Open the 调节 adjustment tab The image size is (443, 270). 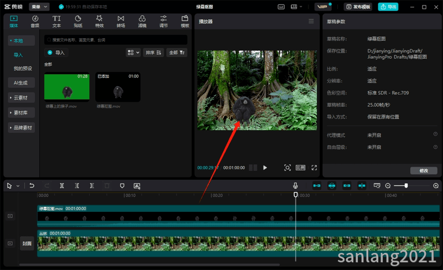163,22
